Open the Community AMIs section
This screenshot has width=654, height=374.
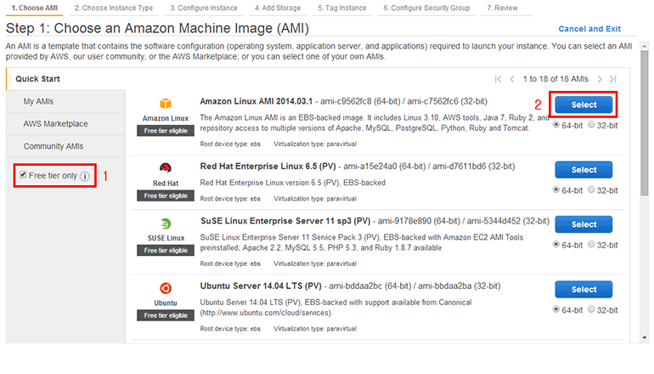pos(54,146)
